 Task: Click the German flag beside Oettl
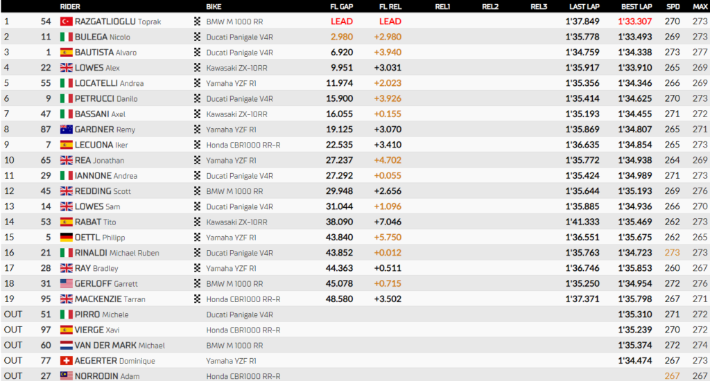(67, 237)
